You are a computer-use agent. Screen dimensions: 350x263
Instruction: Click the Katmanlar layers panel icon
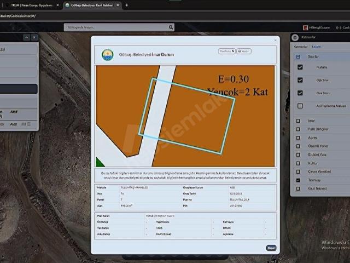tap(295, 37)
